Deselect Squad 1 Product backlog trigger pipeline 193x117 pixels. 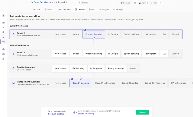point(94,34)
